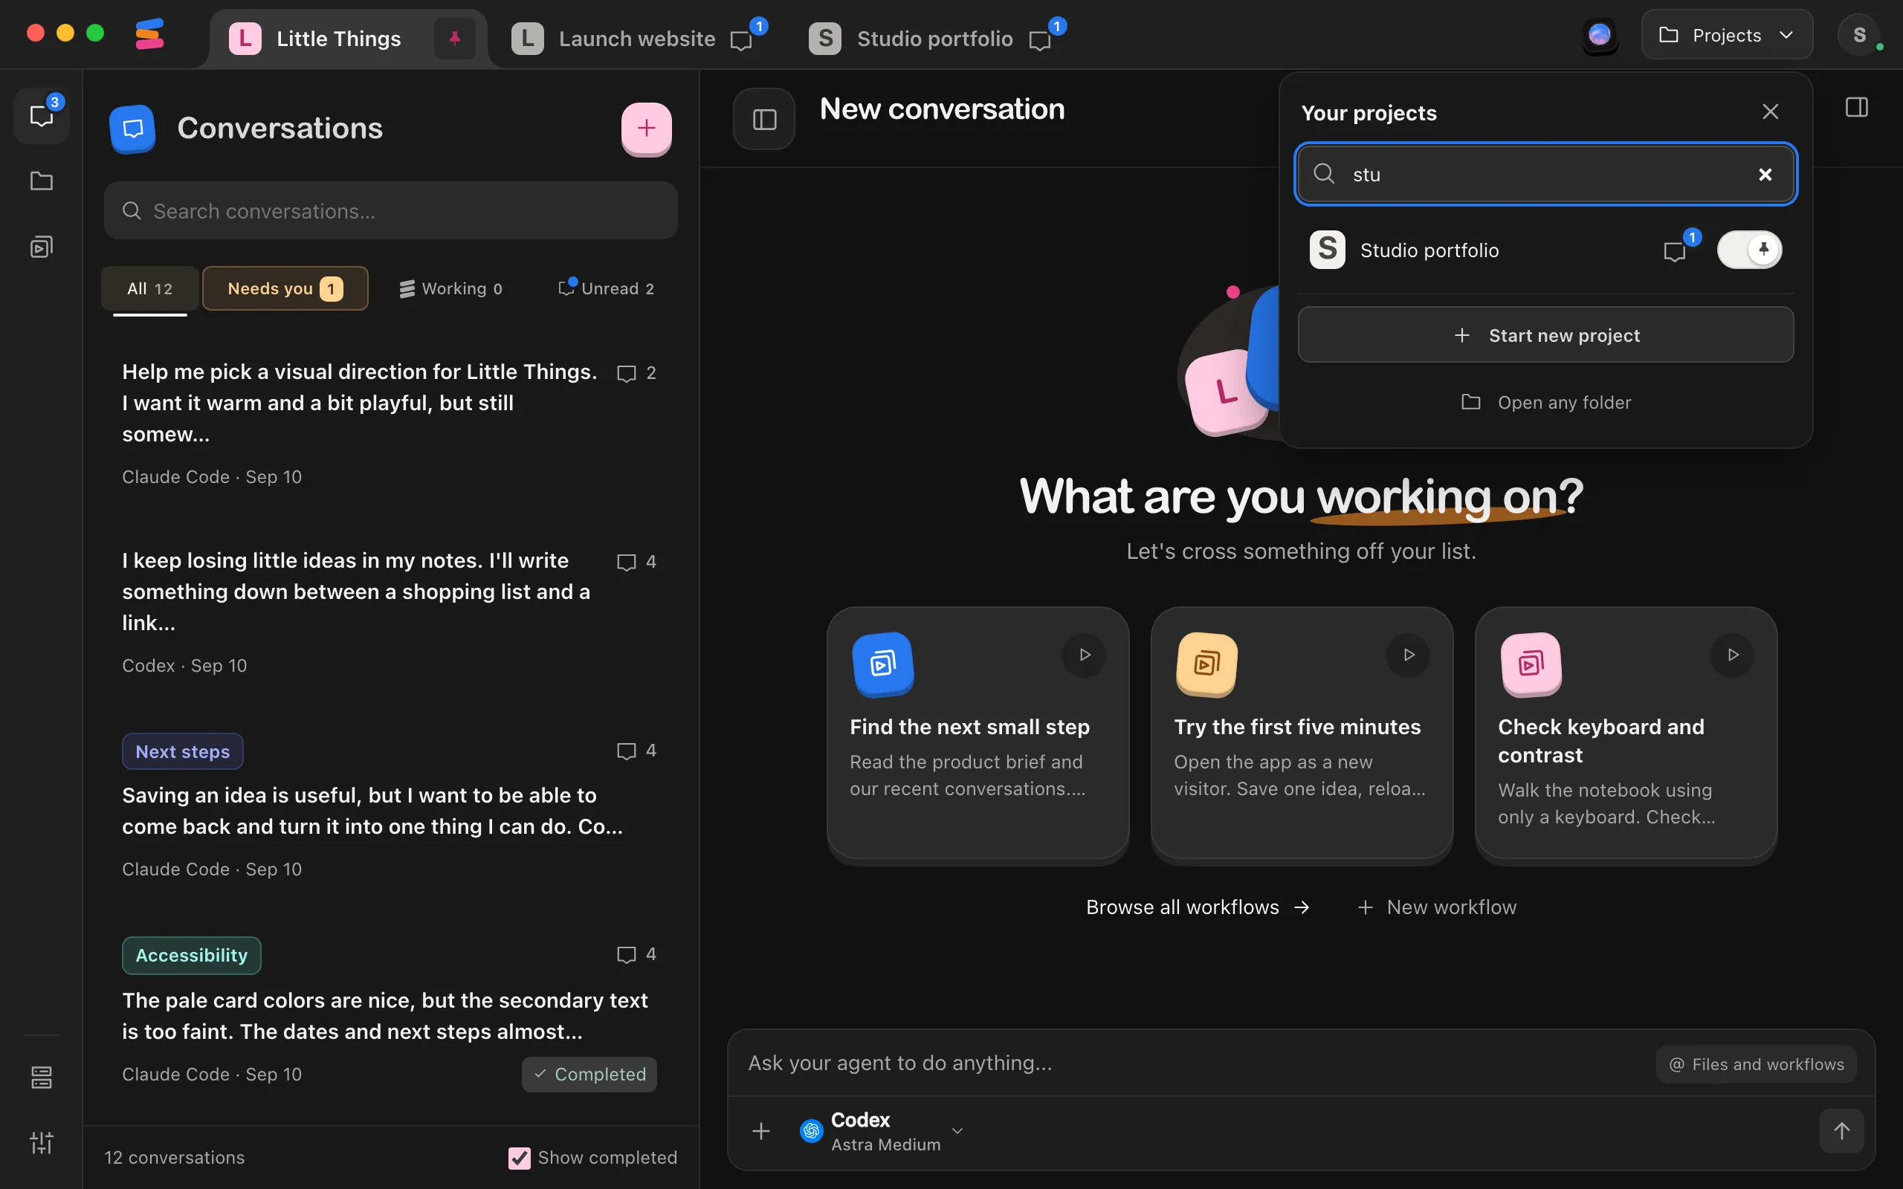
Task: Toggle right panel icon at top right
Action: click(1857, 108)
